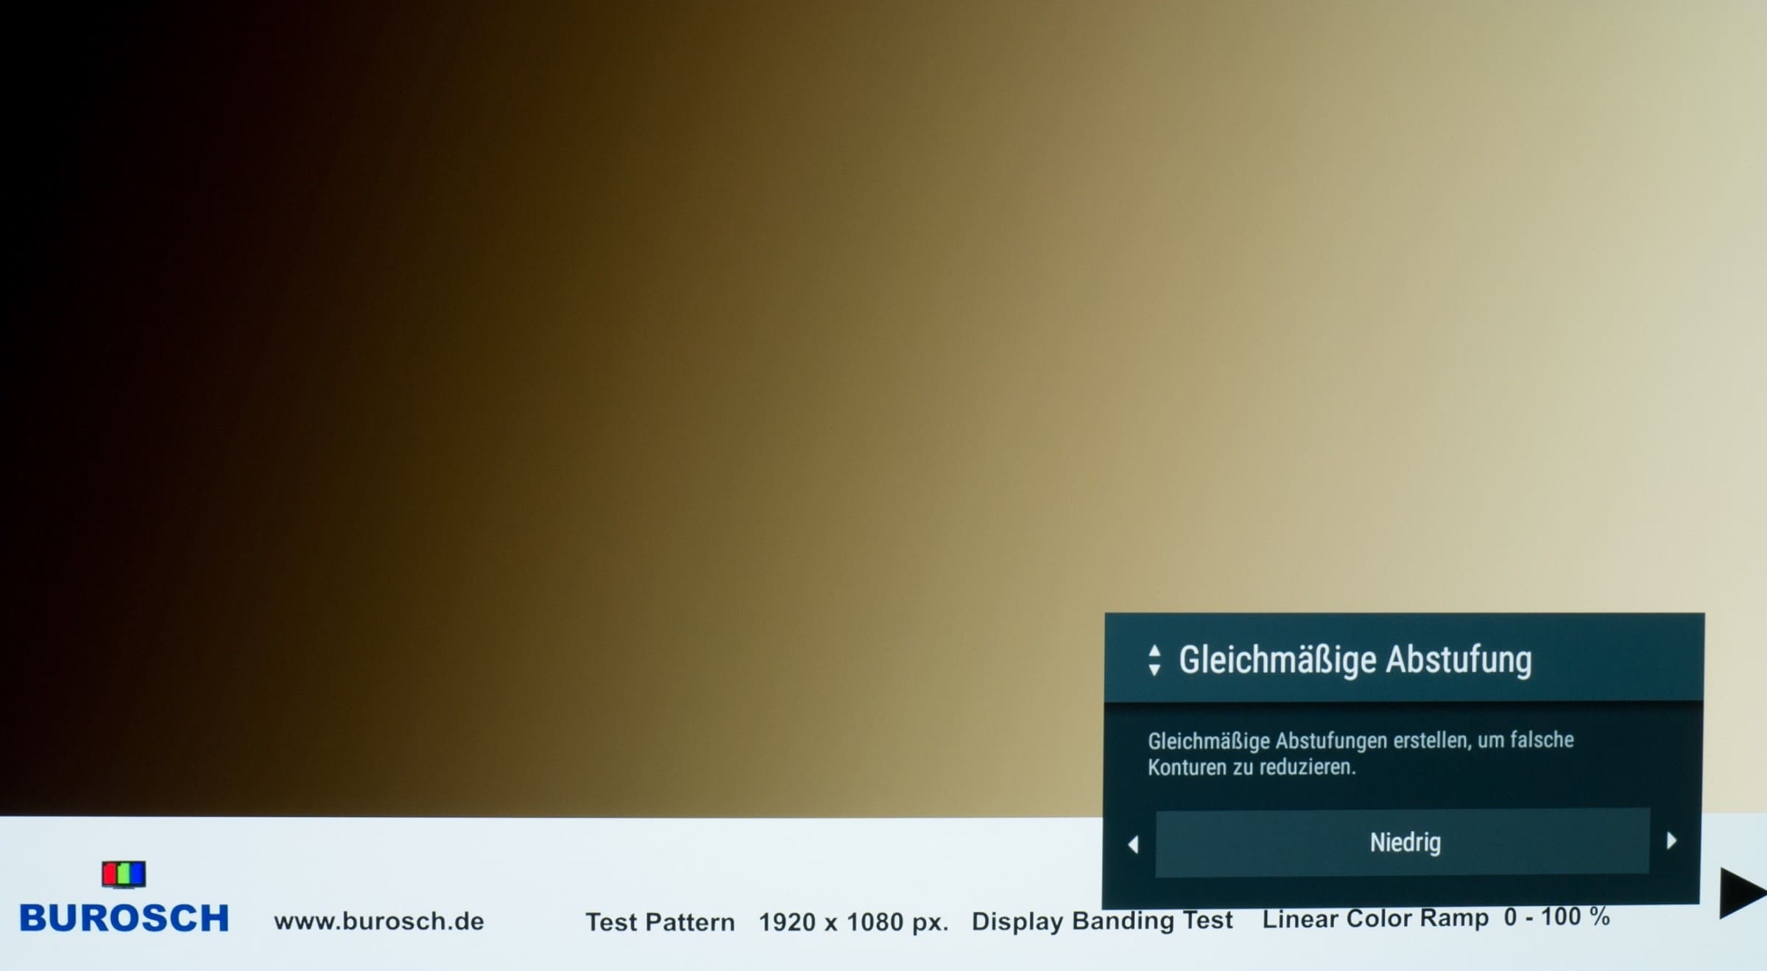
Task: Click the Gleichmäßige Abstufung title text
Action: [1355, 660]
